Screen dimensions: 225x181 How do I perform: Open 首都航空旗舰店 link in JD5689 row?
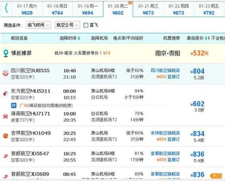pyautogui.click(x=165, y=174)
